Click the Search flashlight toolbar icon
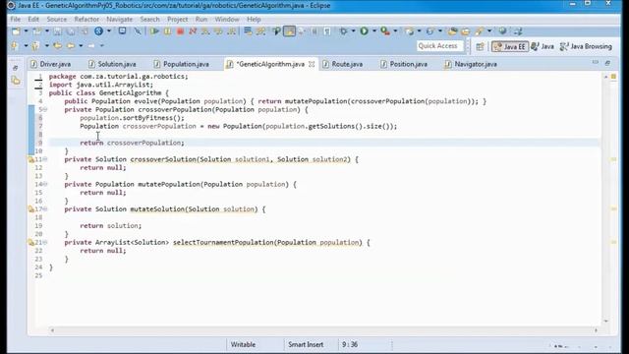This screenshot has height=354, width=629. [480, 31]
